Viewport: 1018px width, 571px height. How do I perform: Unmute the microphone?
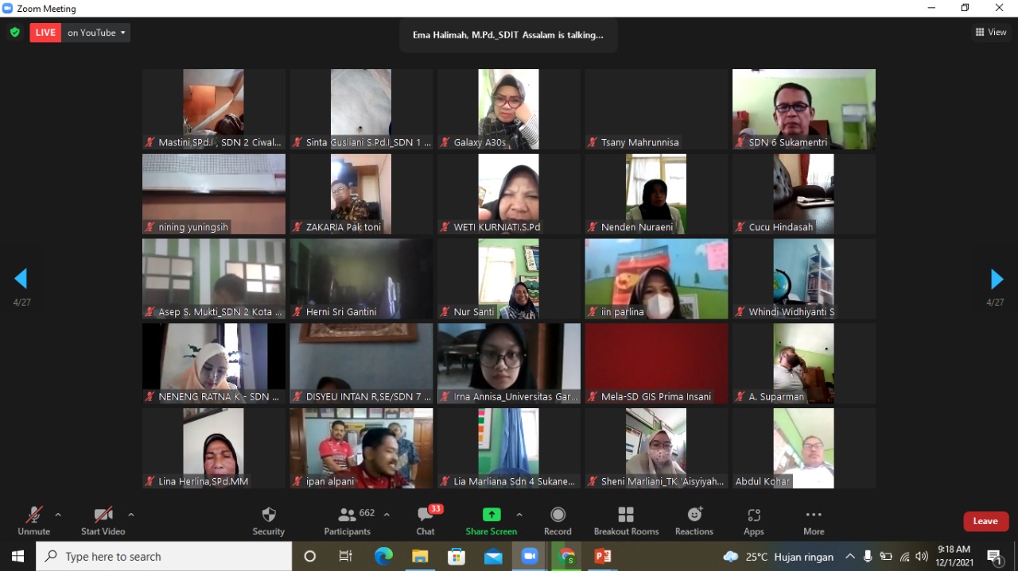tap(33, 520)
